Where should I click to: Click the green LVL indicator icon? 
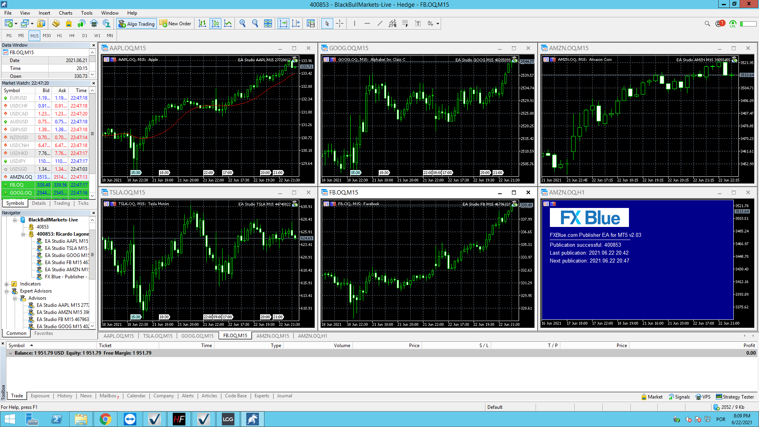pos(733,24)
